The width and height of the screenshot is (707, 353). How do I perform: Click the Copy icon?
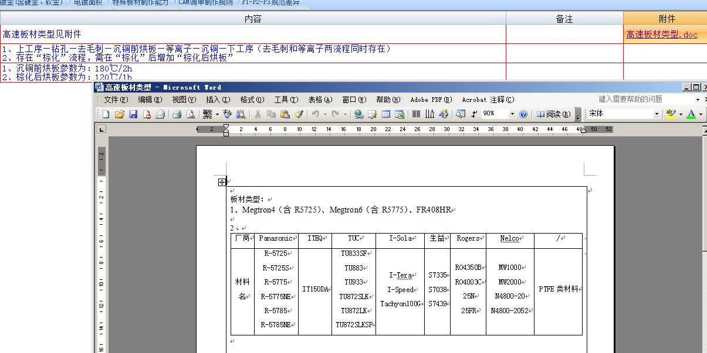pyautogui.click(x=271, y=114)
